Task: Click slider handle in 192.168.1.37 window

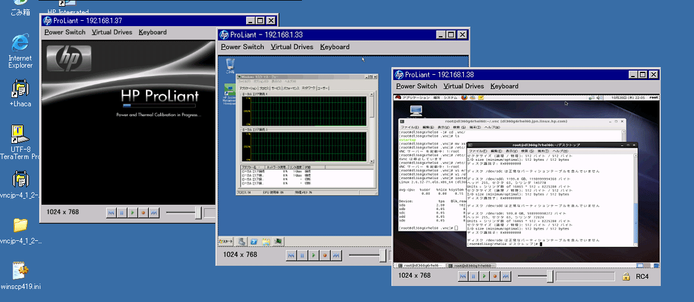Action: point(198,213)
